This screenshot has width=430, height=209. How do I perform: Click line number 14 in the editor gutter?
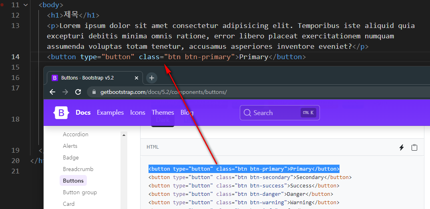16,57
